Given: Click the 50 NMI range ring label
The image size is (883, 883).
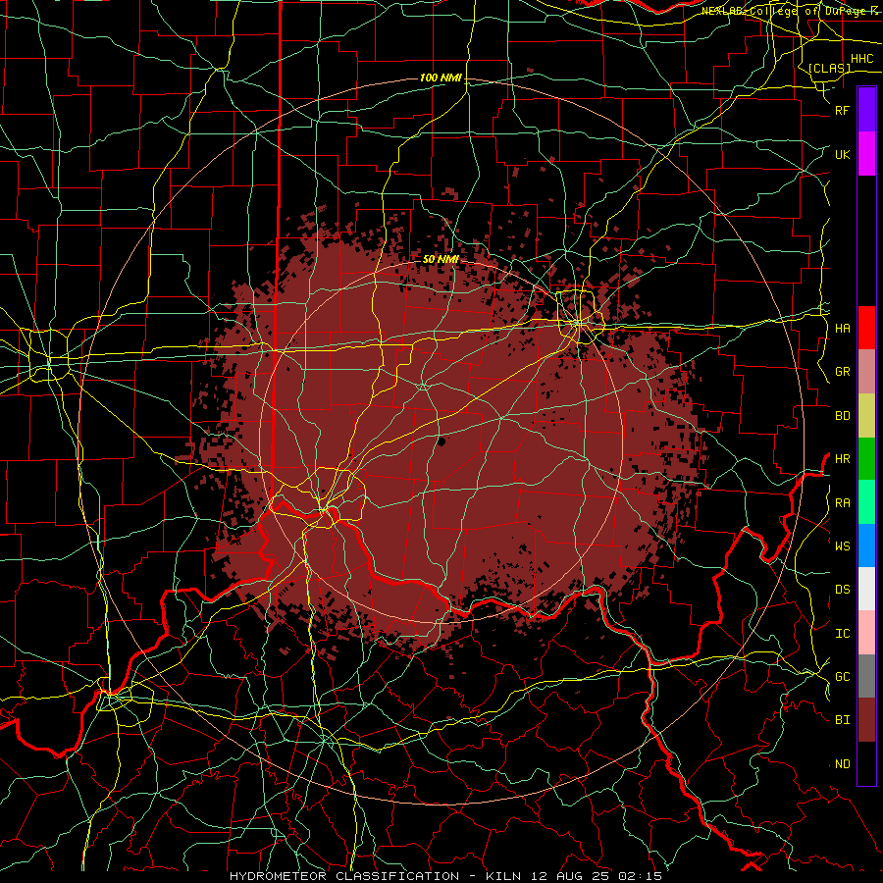Looking at the screenshot, I should (x=441, y=260).
